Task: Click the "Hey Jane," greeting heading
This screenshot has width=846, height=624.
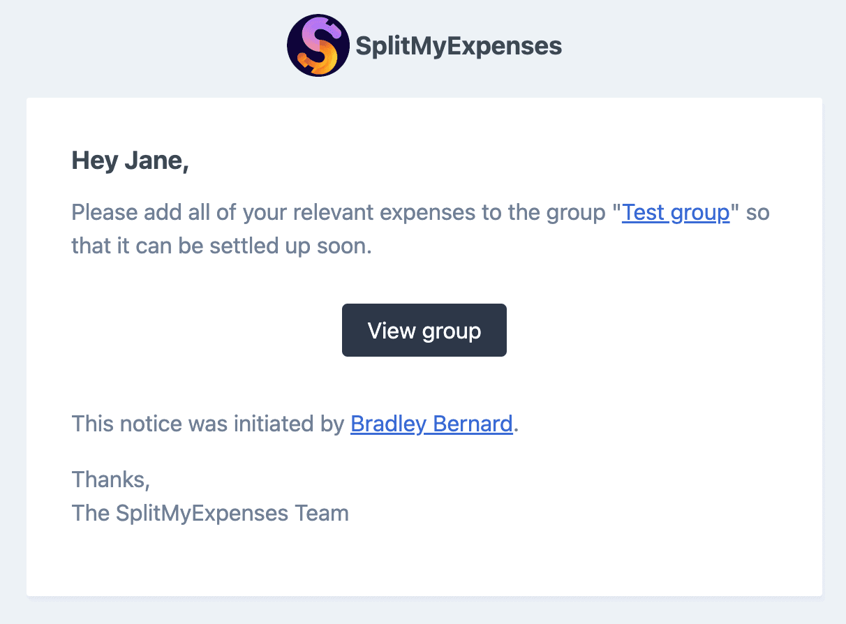Action: pyautogui.click(x=131, y=161)
